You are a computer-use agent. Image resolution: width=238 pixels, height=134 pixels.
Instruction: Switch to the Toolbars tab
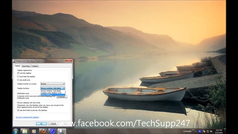point(35,66)
